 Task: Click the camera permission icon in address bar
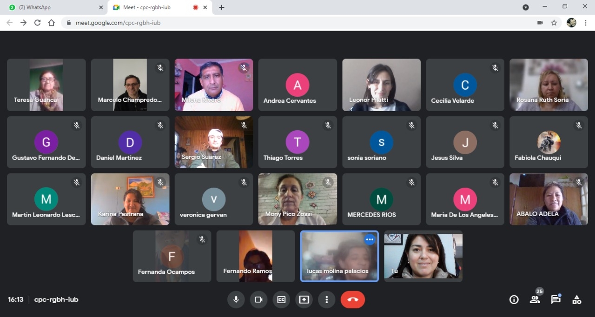click(x=540, y=22)
